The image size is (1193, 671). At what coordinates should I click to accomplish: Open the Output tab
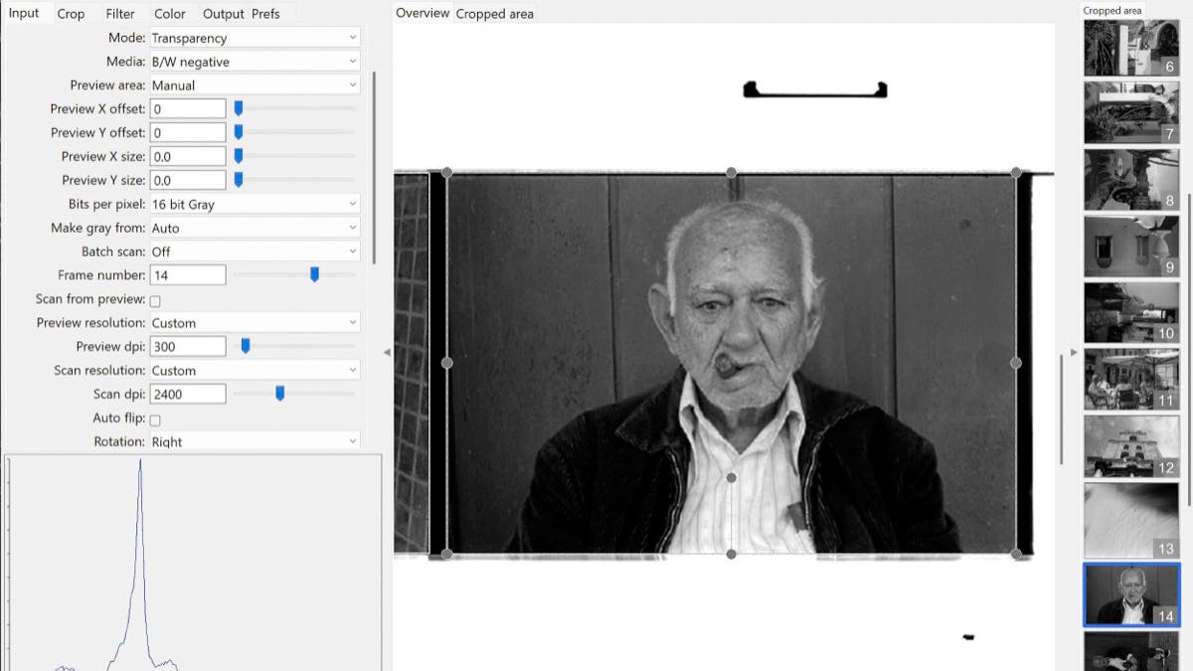tap(222, 13)
